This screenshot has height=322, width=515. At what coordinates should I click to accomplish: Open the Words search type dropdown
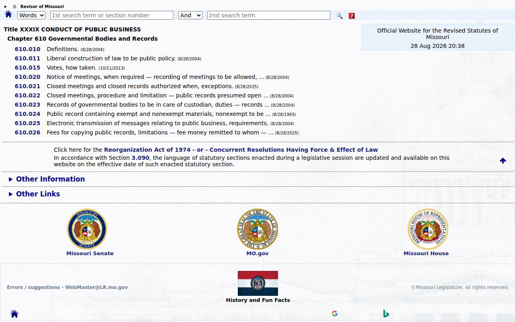(31, 15)
